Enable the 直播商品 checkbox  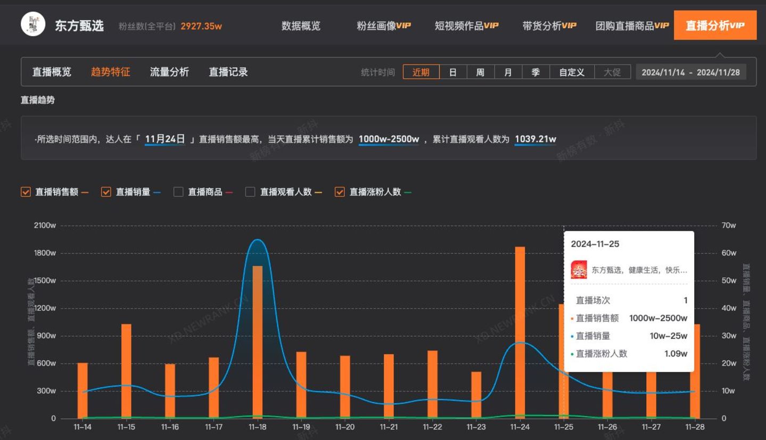point(178,192)
